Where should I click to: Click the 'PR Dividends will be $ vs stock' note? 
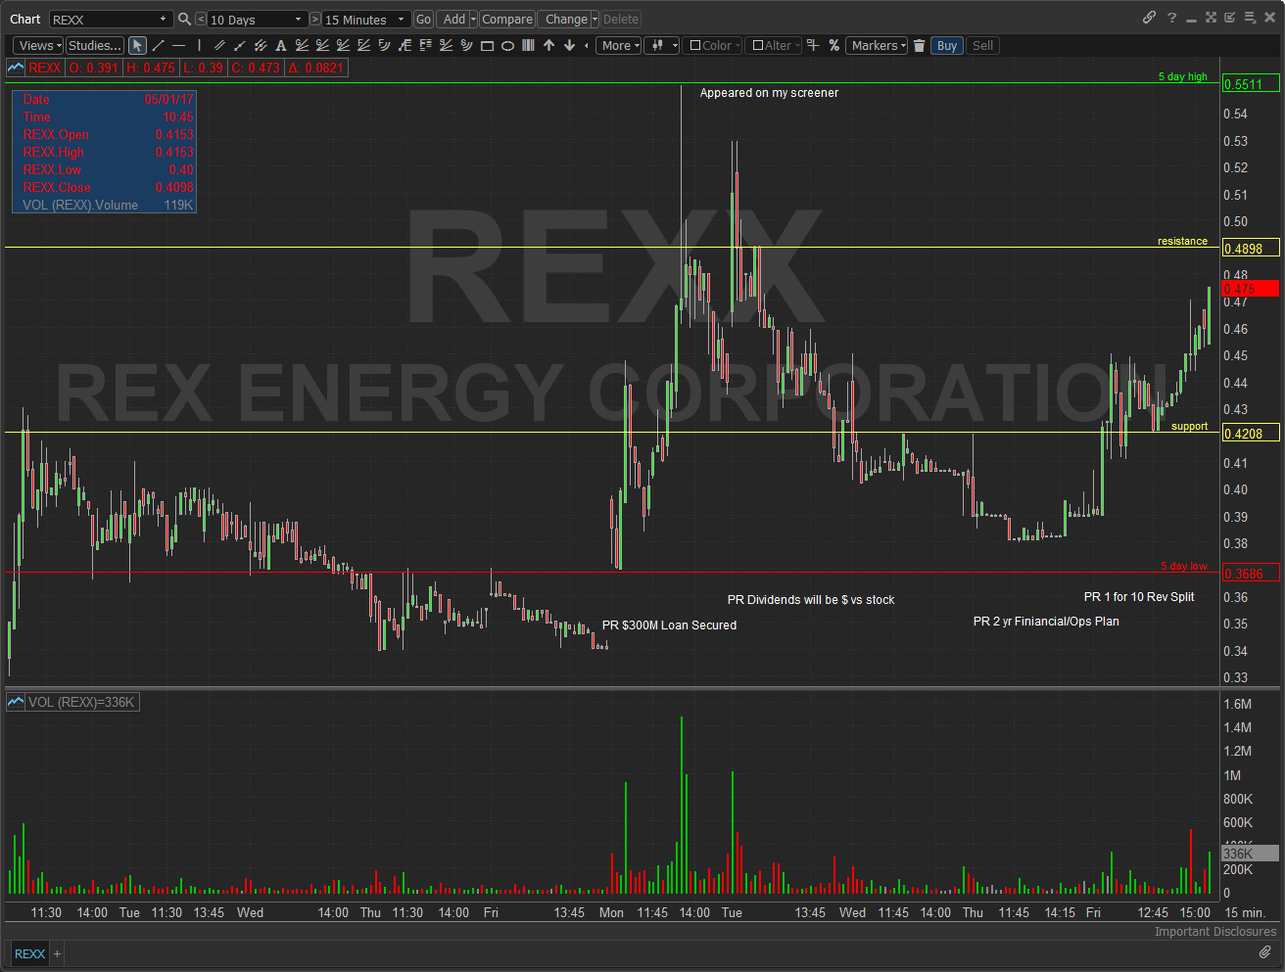[x=811, y=600]
